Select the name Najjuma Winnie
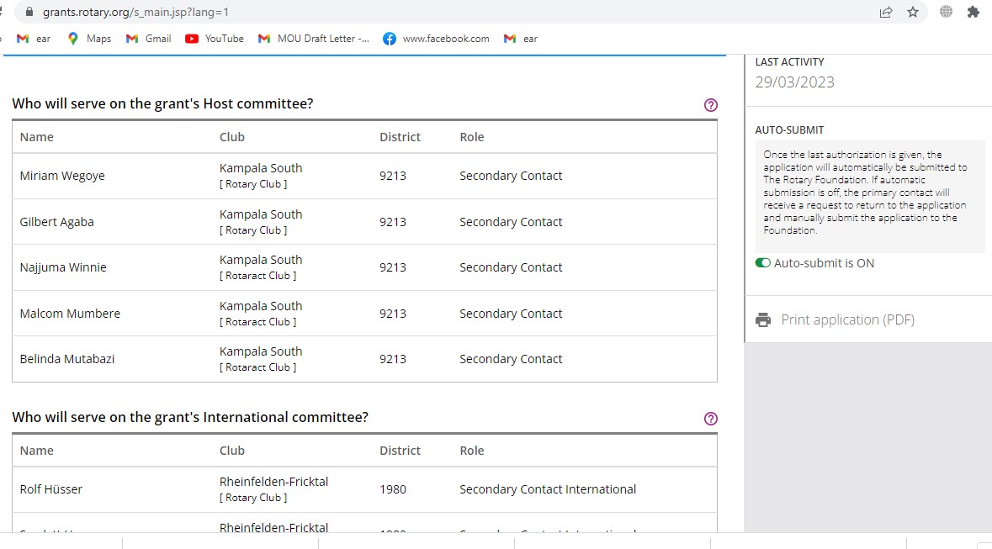Screen dimensions: 992x549 [62, 267]
